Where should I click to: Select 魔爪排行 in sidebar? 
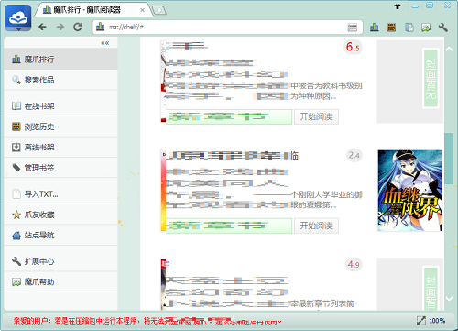point(60,59)
